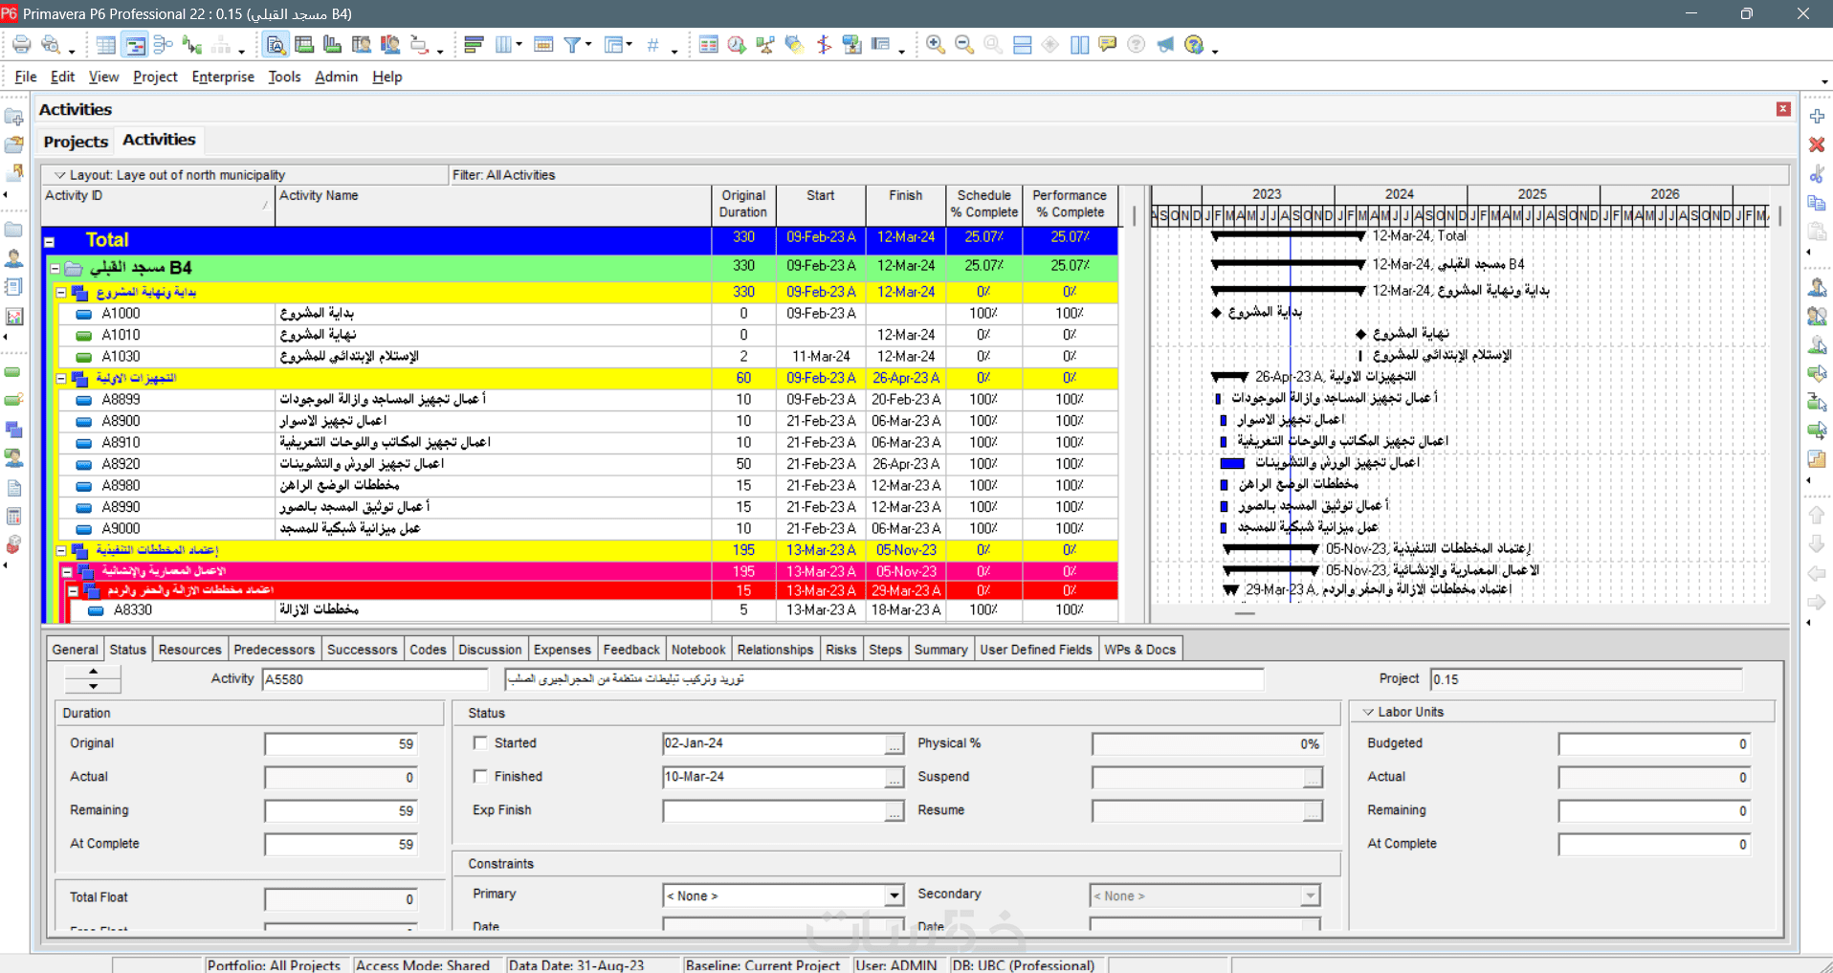
Task: Open the Notebook details tab
Action: [x=698, y=650]
